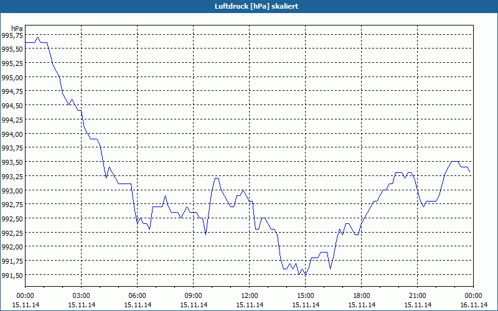The height and width of the screenshot is (311, 498).
Task: Select the 994,75 y-axis value
Action: [12, 91]
